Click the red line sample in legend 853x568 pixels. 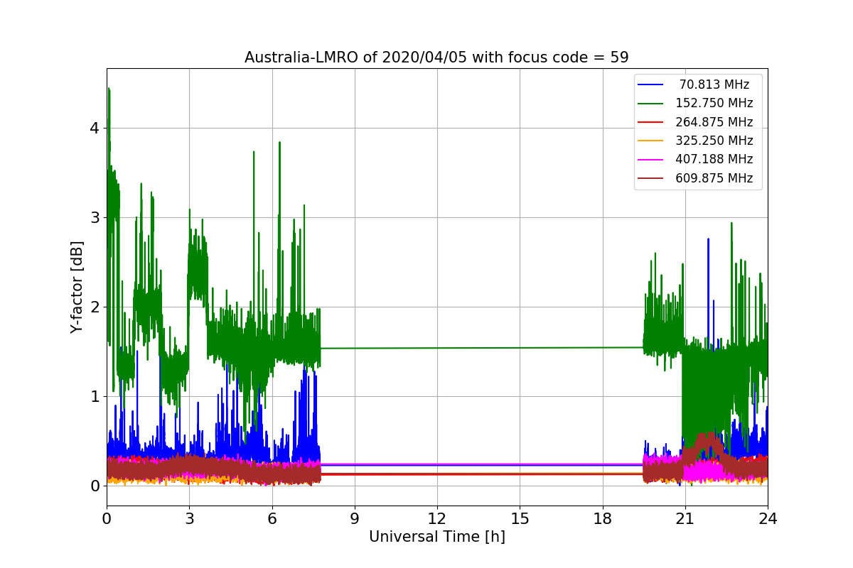click(651, 122)
